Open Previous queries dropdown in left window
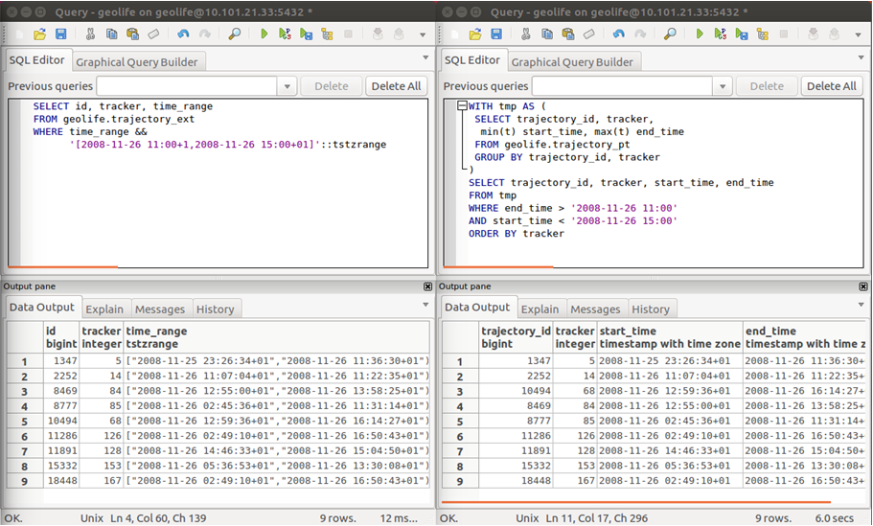 (x=287, y=86)
